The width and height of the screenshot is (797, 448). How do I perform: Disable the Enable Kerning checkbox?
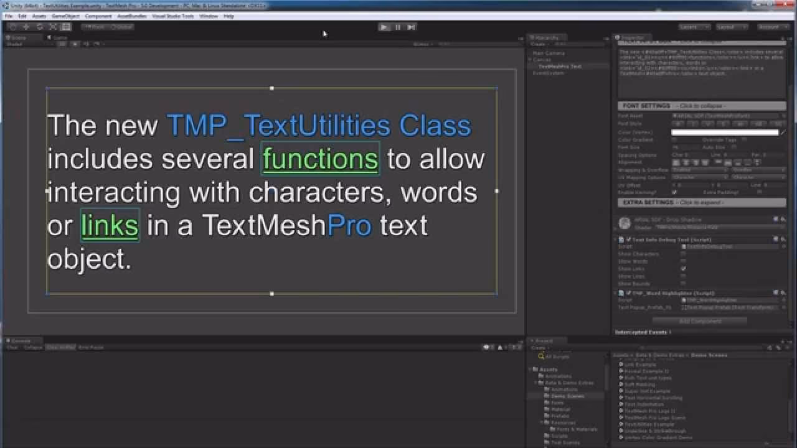click(x=676, y=193)
